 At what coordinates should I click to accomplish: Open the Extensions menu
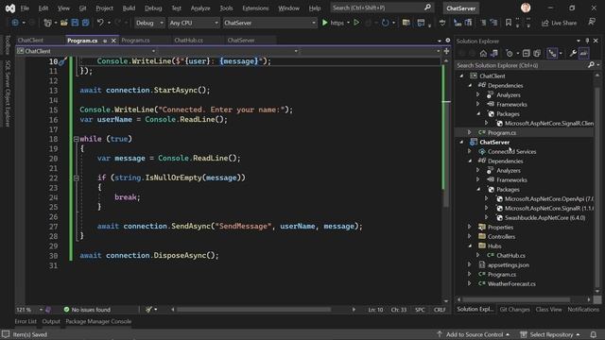click(255, 8)
